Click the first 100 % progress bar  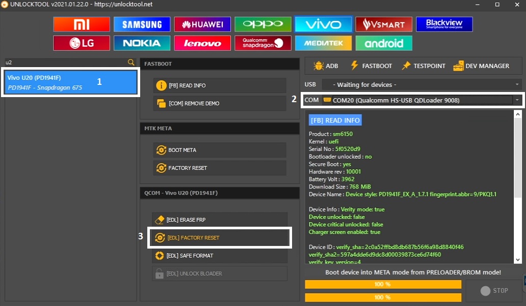tap(383, 284)
